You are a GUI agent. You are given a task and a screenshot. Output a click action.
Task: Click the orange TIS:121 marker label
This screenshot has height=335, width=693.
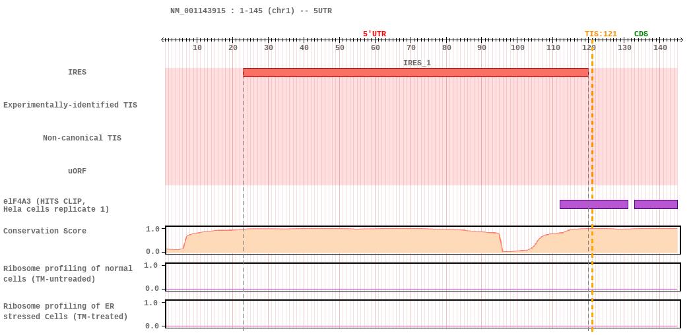point(601,34)
